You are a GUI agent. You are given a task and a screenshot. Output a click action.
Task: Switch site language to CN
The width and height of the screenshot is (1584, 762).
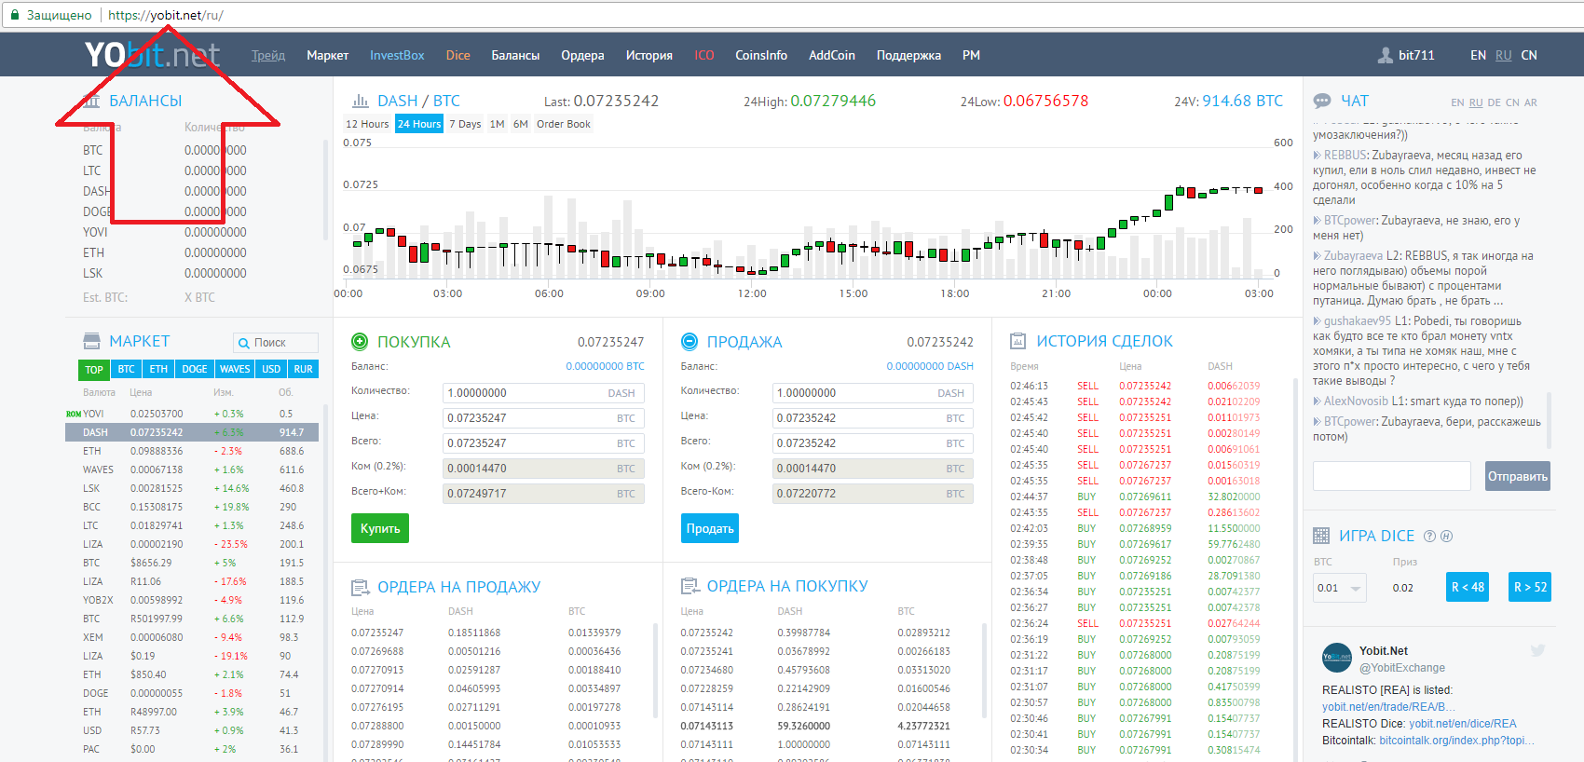coord(1529,55)
